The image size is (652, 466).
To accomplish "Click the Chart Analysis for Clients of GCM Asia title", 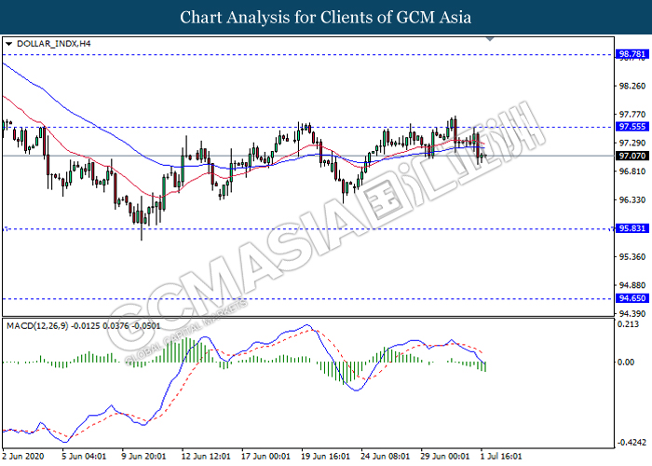I will (x=326, y=18).
